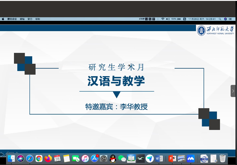Viewport: 237px width, 165px height.
Task: Open the Wi-Fi status menu
Action: 163,19
